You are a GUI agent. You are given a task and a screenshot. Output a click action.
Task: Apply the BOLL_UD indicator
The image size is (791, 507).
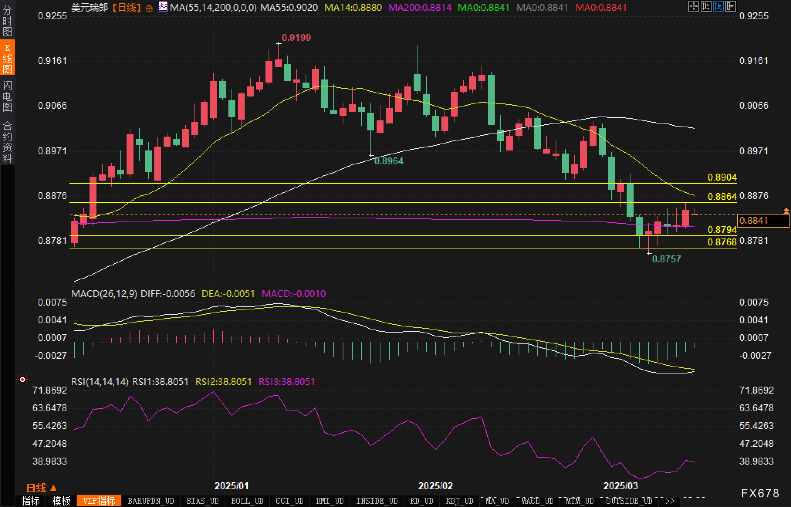(247, 501)
